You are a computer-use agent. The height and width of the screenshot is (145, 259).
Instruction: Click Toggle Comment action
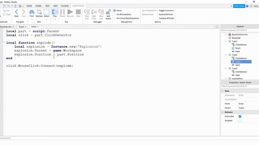[166, 10]
